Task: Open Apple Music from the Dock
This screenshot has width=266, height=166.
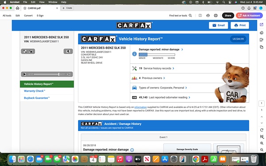Action: (120, 159)
